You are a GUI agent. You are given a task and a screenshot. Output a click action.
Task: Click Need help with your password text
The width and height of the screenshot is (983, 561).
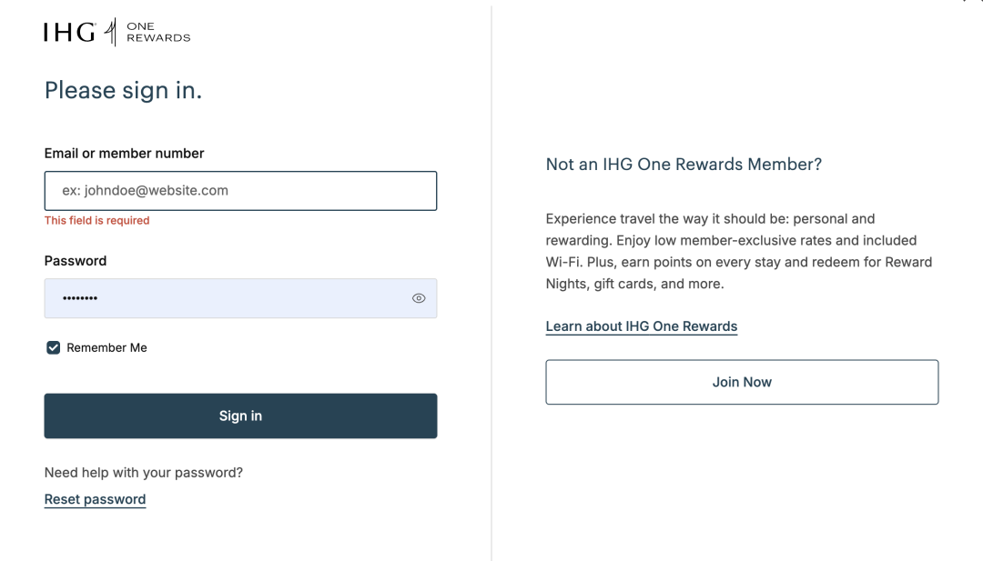point(144,473)
